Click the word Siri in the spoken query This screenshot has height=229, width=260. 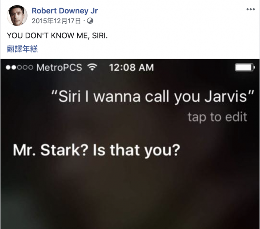pyautogui.click(x=69, y=96)
